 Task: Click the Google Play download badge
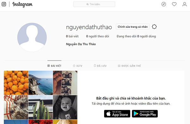145,114
